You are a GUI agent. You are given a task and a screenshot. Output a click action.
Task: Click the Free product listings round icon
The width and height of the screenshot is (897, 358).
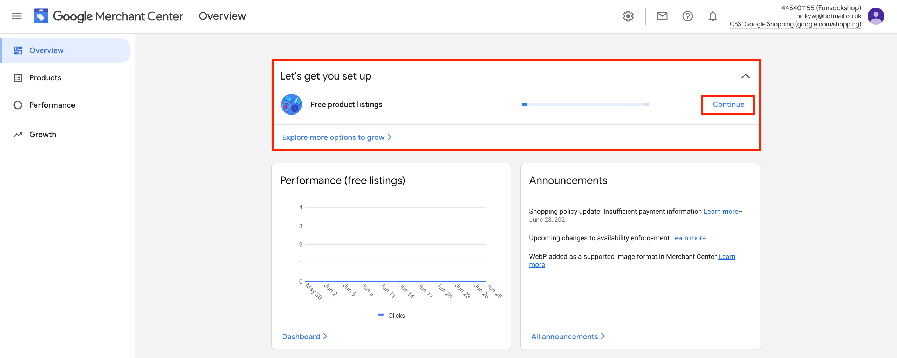[x=292, y=104]
